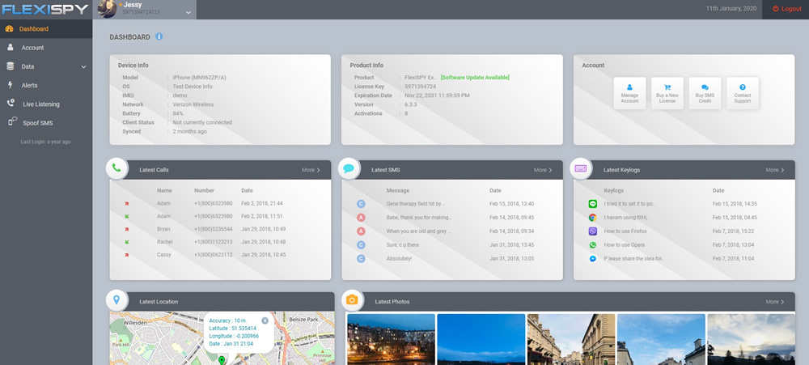Click the FlexiSPY logo
The width and height of the screenshot is (809, 365).
point(45,9)
